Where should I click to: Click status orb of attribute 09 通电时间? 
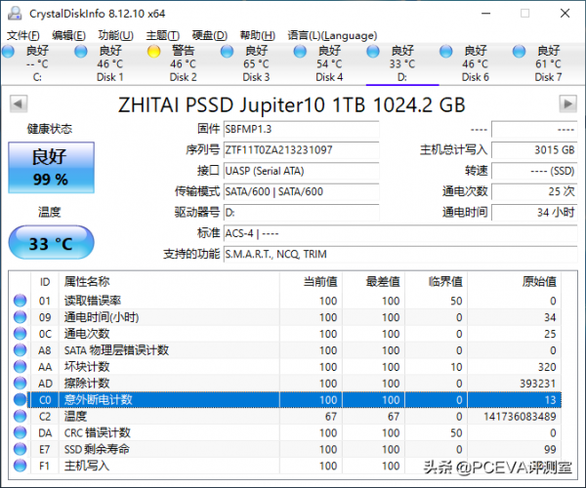click(20, 317)
